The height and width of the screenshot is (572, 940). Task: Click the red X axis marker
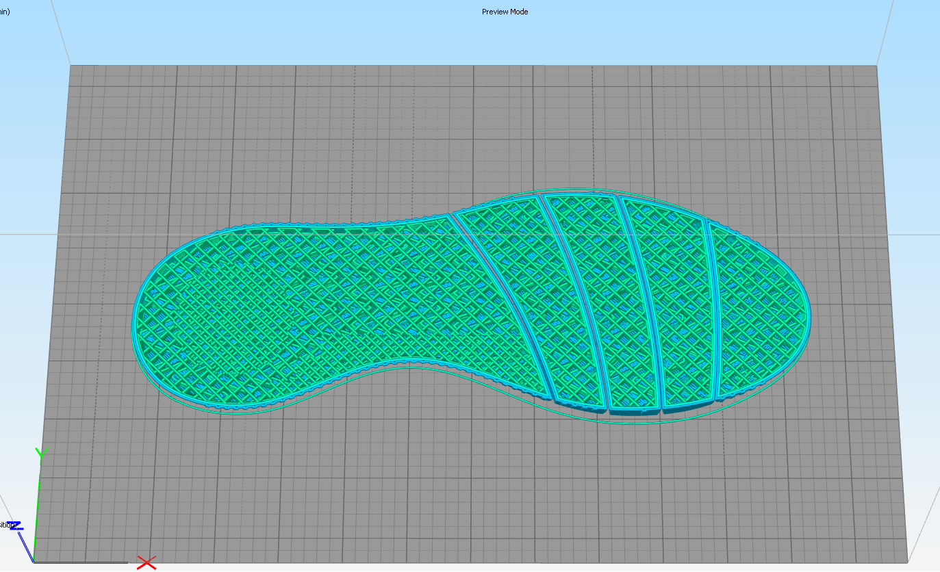pyautogui.click(x=146, y=562)
